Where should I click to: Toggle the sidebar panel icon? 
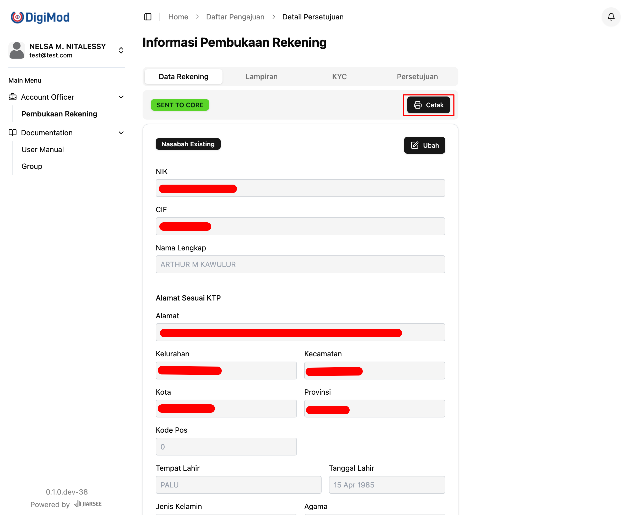pyautogui.click(x=148, y=17)
